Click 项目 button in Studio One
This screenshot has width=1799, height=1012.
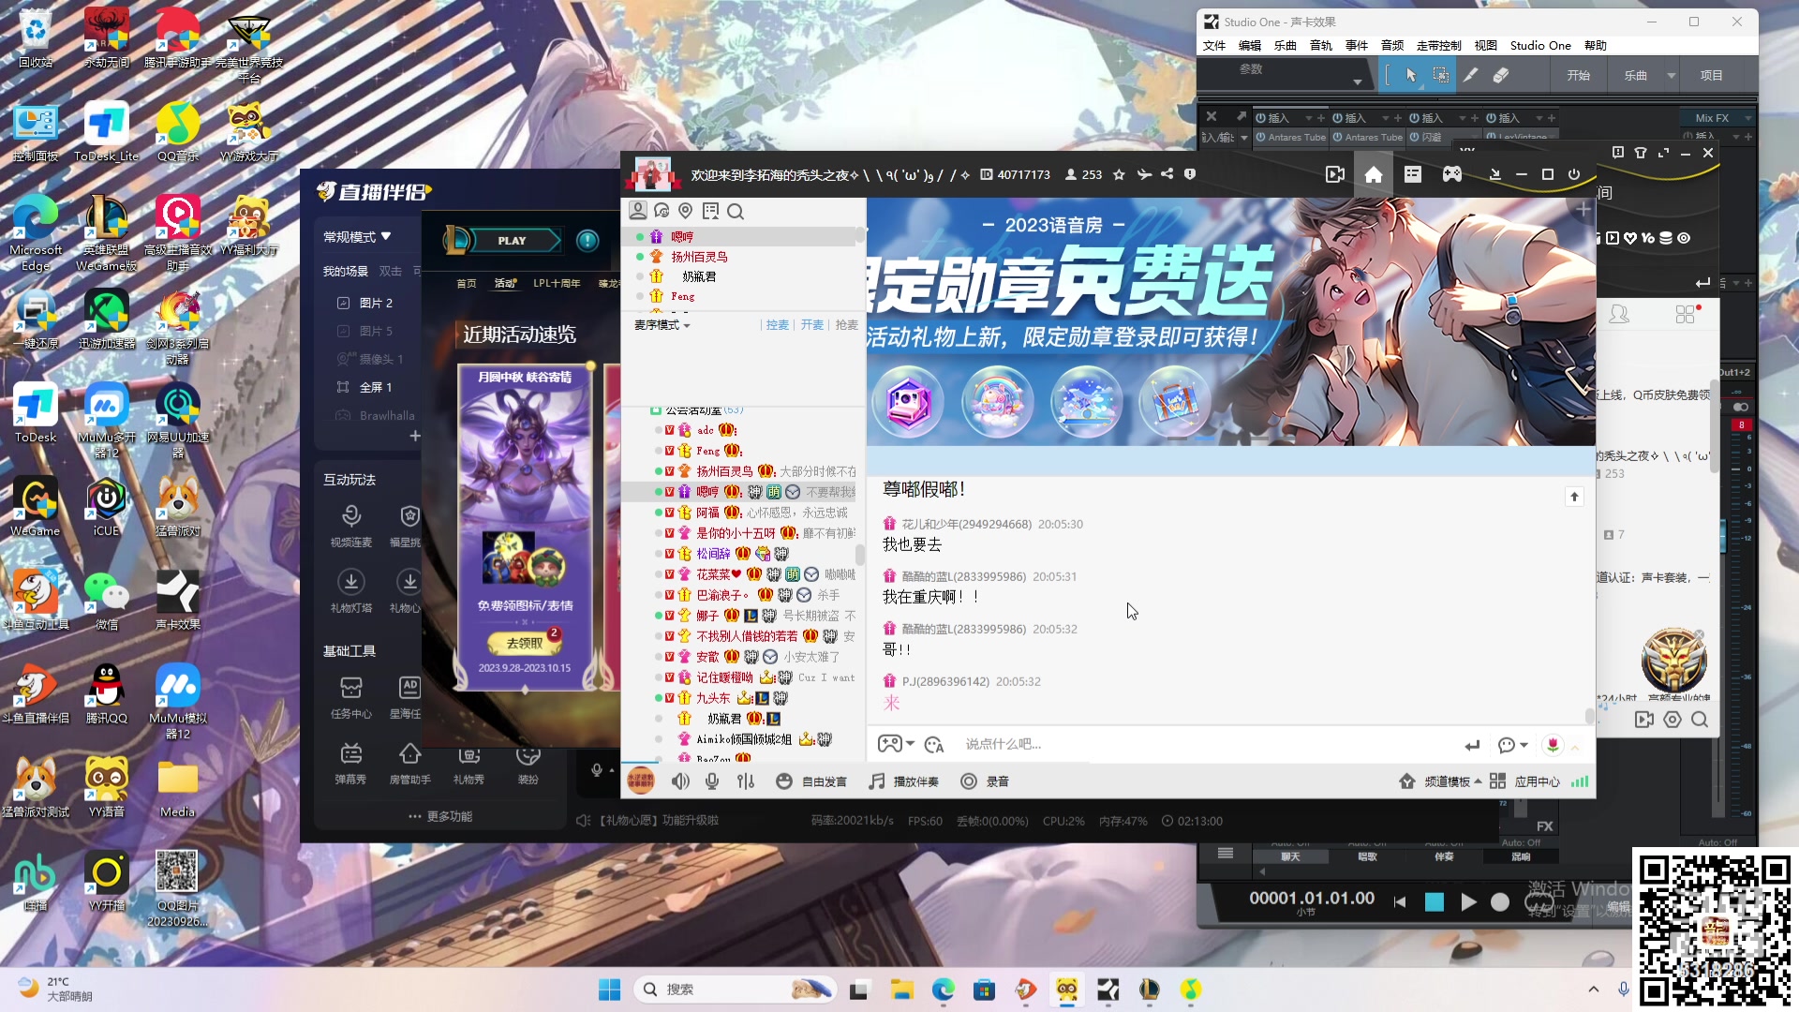click(x=1712, y=75)
